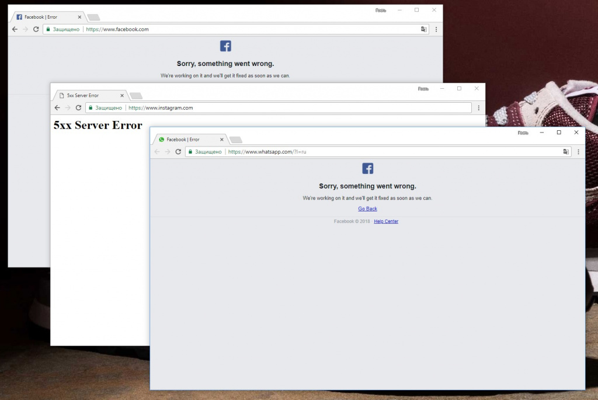The image size is (598, 400).
Task: Open translate icon in WhatsApp window address bar
Action: click(566, 152)
